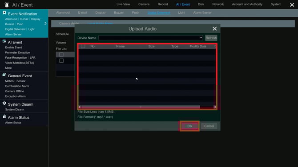
Task: Open the Live View menu
Action: point(123,4)
